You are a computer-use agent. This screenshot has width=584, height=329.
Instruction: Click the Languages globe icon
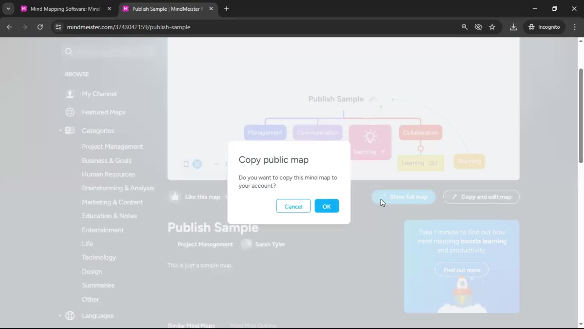click(x=70, y=316)
